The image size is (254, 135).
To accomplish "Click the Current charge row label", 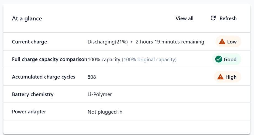I will pyautogui.click(x=30, y=42).
